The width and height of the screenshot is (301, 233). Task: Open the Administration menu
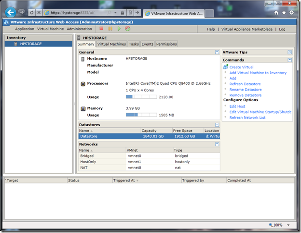79,29
